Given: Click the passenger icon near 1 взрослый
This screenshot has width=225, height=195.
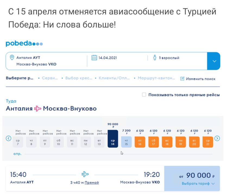Looking at the screenshot, I should coord(155,58).
